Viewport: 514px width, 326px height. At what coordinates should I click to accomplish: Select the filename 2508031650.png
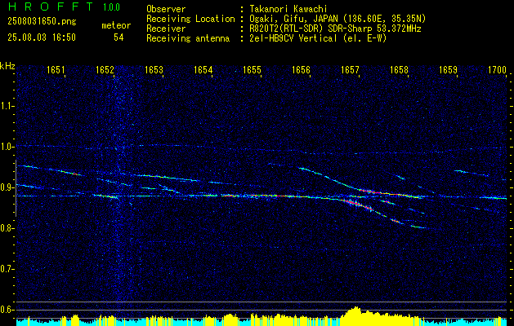(42, 22)
